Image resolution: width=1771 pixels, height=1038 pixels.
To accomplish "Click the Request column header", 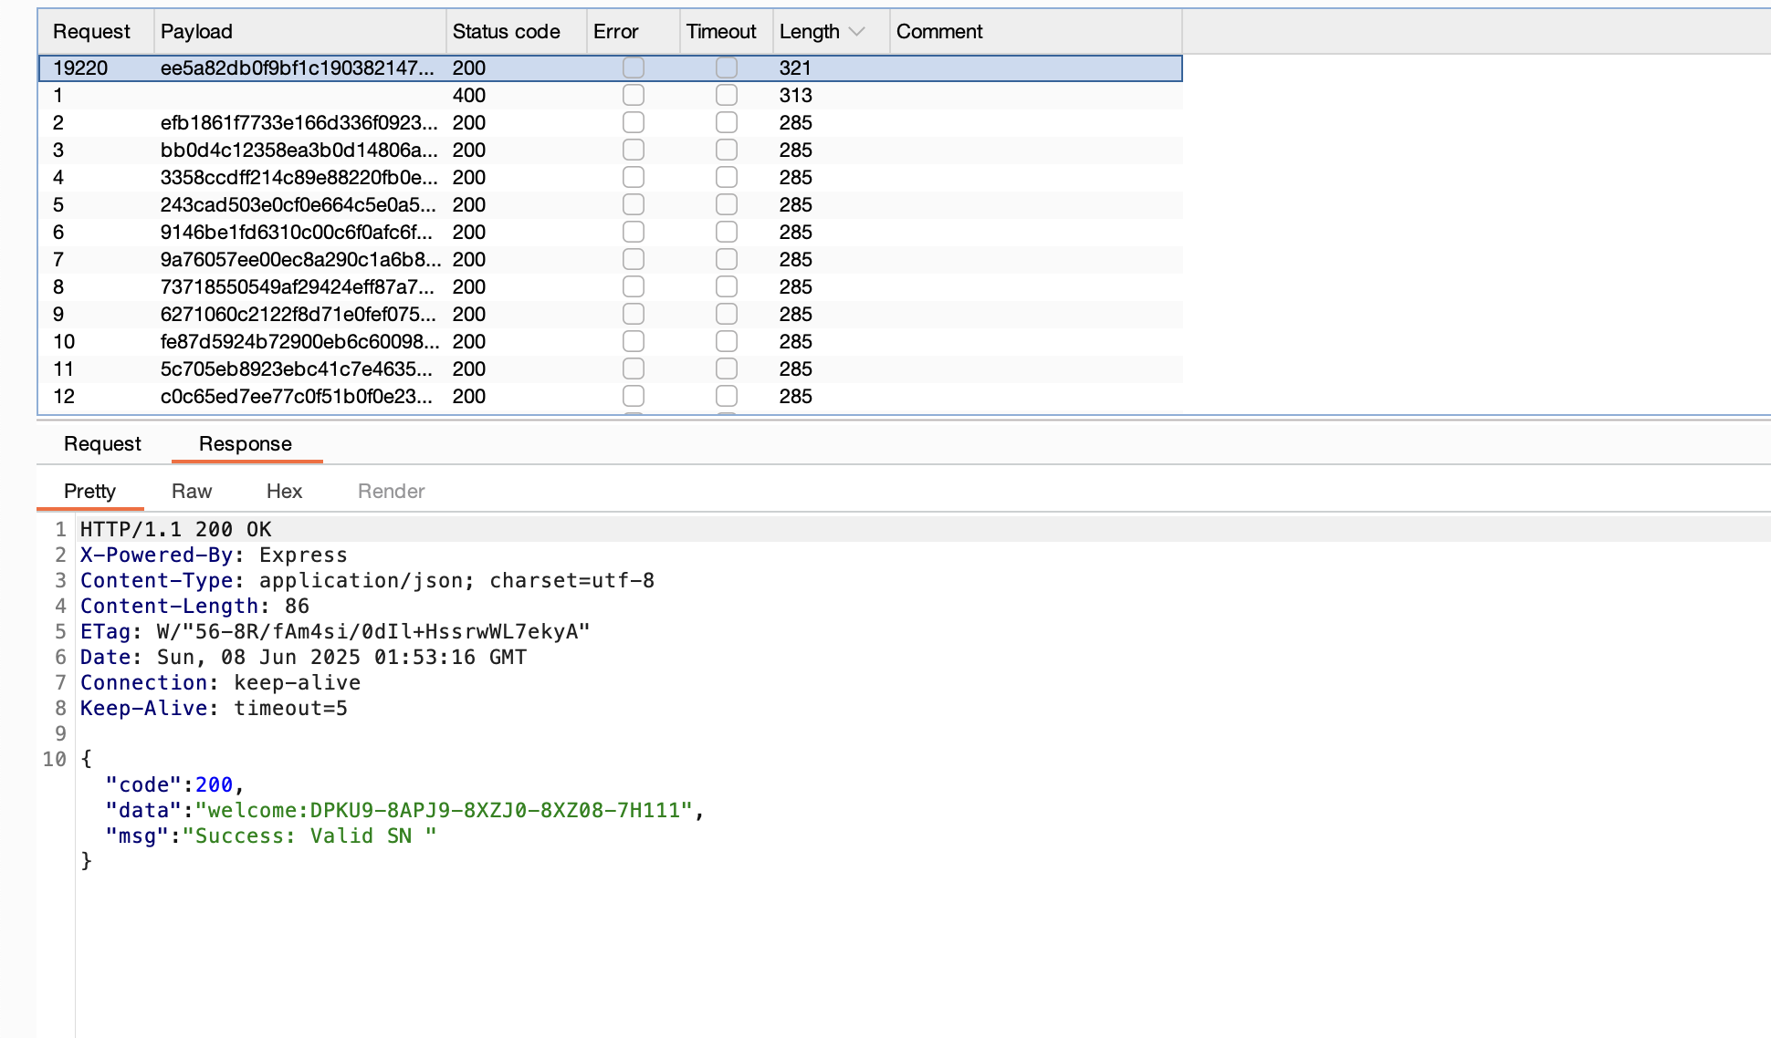I will point(91,32).
